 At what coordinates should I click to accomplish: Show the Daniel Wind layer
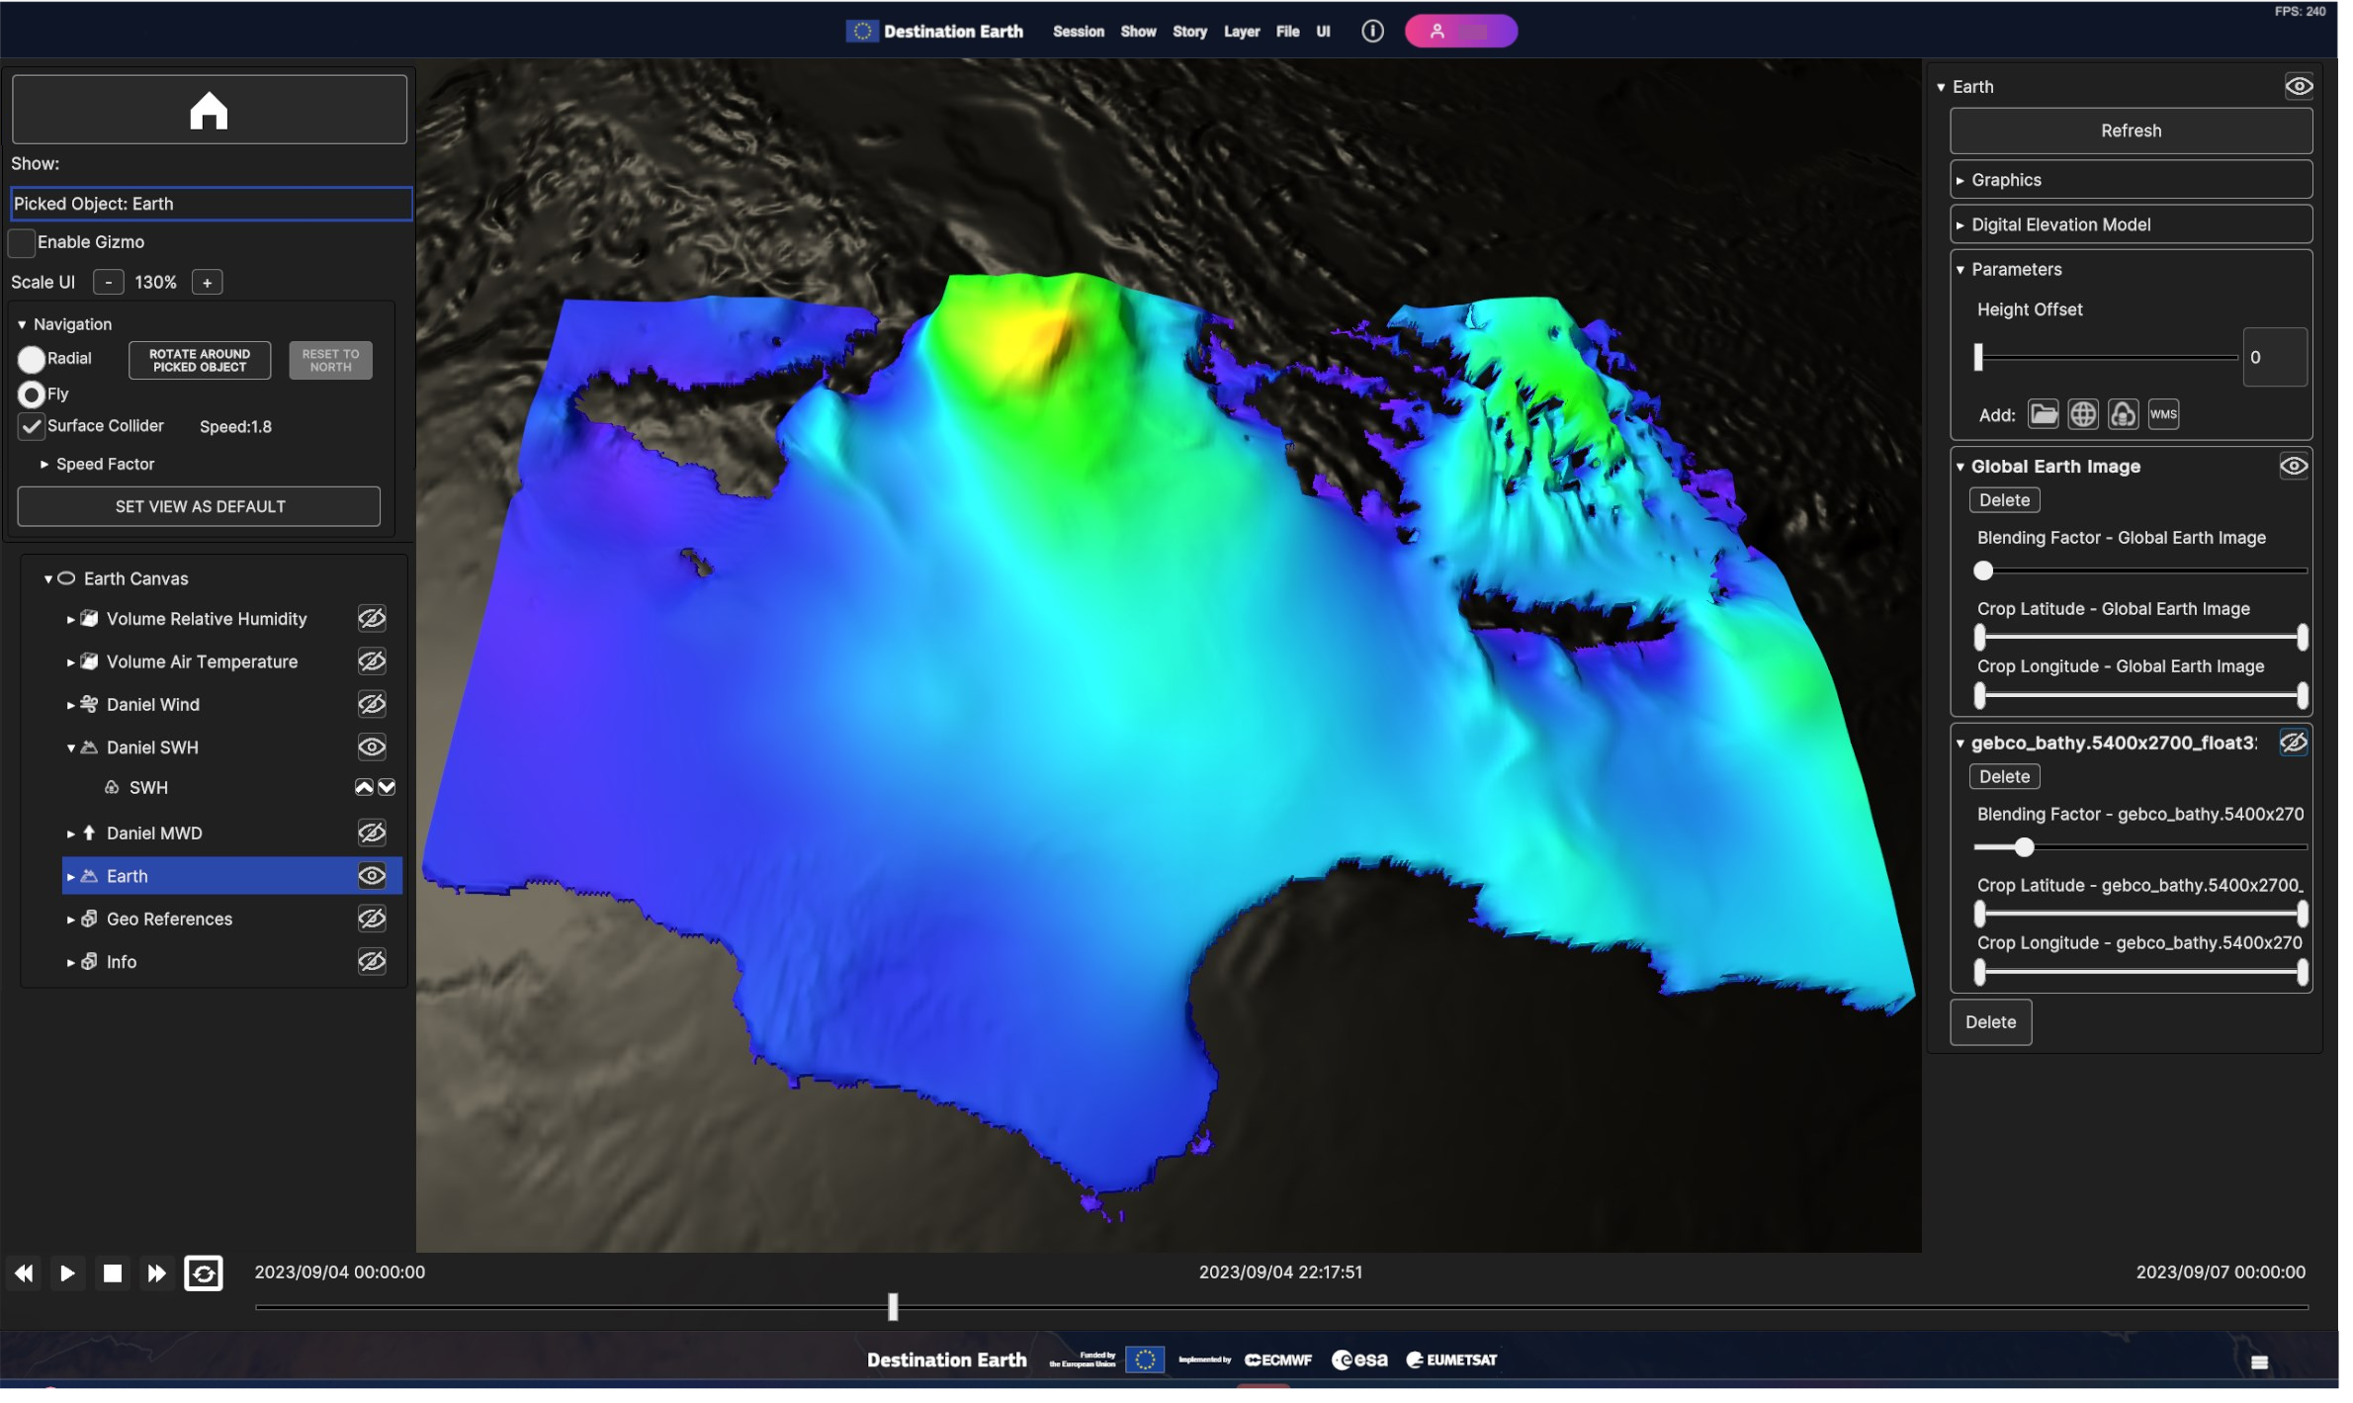372,704
